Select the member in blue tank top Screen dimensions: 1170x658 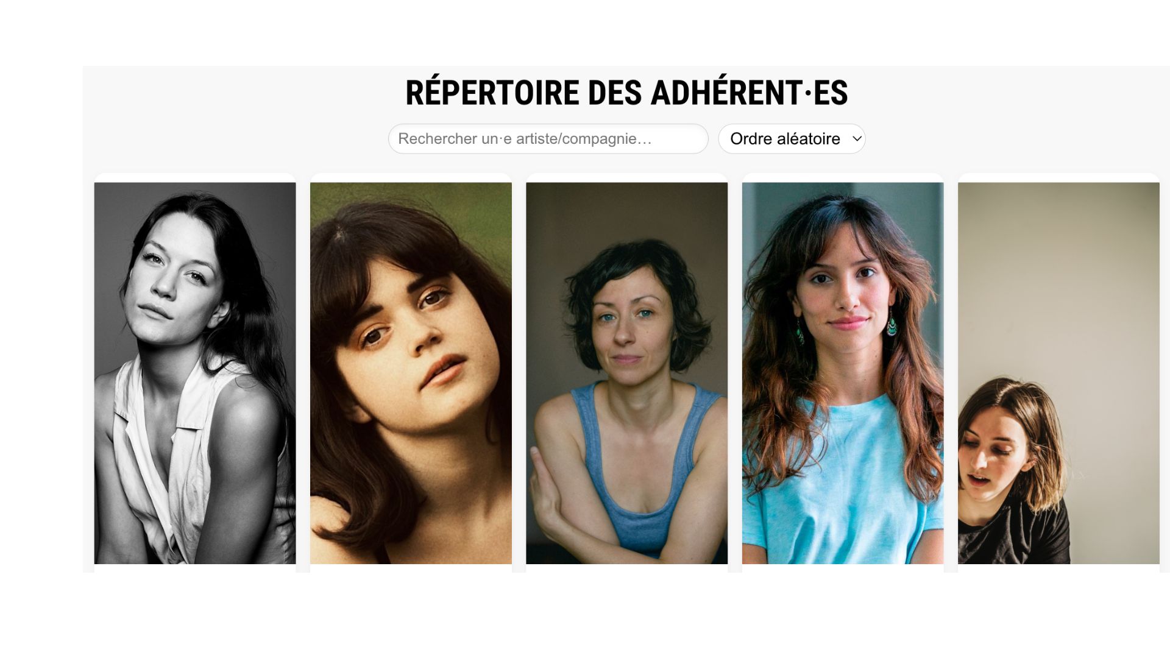tap(626, 373)
